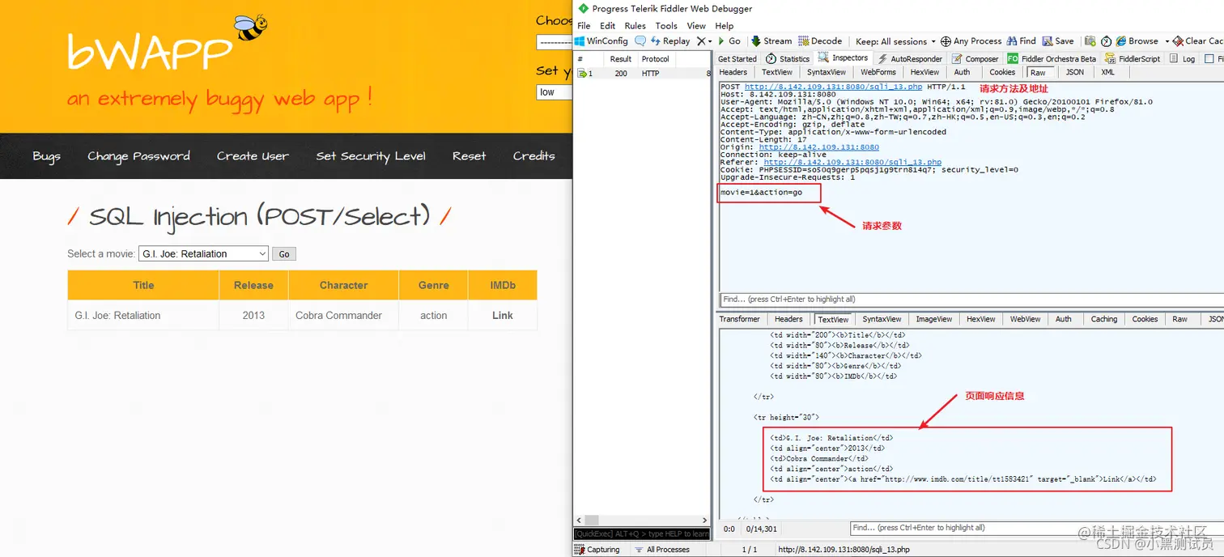This screenshot has width=1224, height=557.
Task: Click the Replay toolbar button
Action: 670,40
